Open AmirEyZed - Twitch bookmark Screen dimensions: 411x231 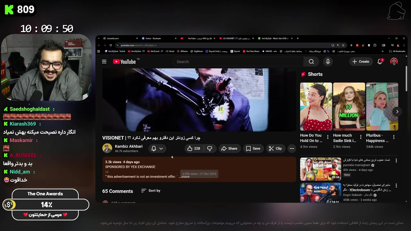point(115,51)
